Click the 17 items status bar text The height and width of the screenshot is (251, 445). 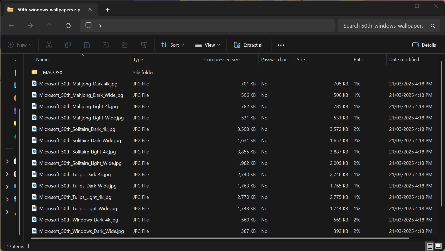(15, 247)
